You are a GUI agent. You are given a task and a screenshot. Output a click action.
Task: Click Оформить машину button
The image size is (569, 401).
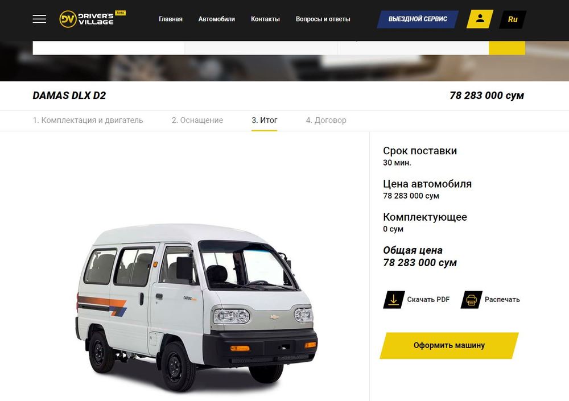coord(450,345)
